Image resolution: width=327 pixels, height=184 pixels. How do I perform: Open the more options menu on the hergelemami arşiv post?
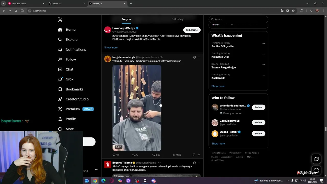199,57
